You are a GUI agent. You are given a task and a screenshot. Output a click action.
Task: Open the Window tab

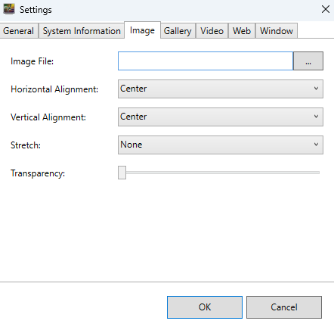277,31
